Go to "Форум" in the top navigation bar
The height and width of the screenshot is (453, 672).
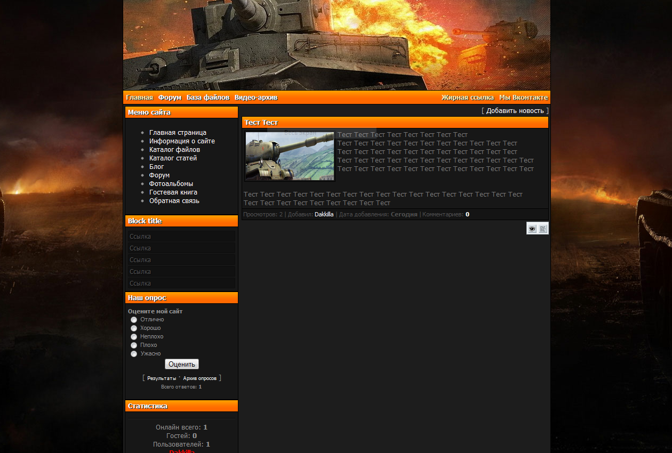pos(170,98)
